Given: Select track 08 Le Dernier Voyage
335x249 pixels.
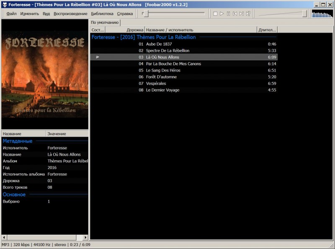Looking at the screenshot, I should [x=184, y=90].
